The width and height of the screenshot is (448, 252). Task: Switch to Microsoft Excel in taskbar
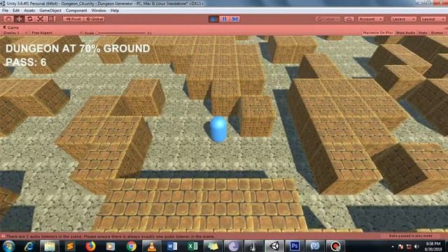click(192, 246)
